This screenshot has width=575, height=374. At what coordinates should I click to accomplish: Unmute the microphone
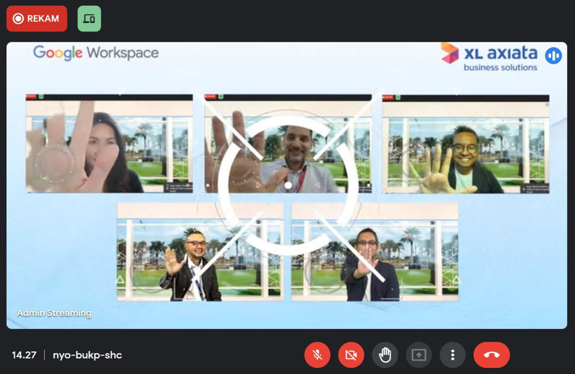click(317, 355)
